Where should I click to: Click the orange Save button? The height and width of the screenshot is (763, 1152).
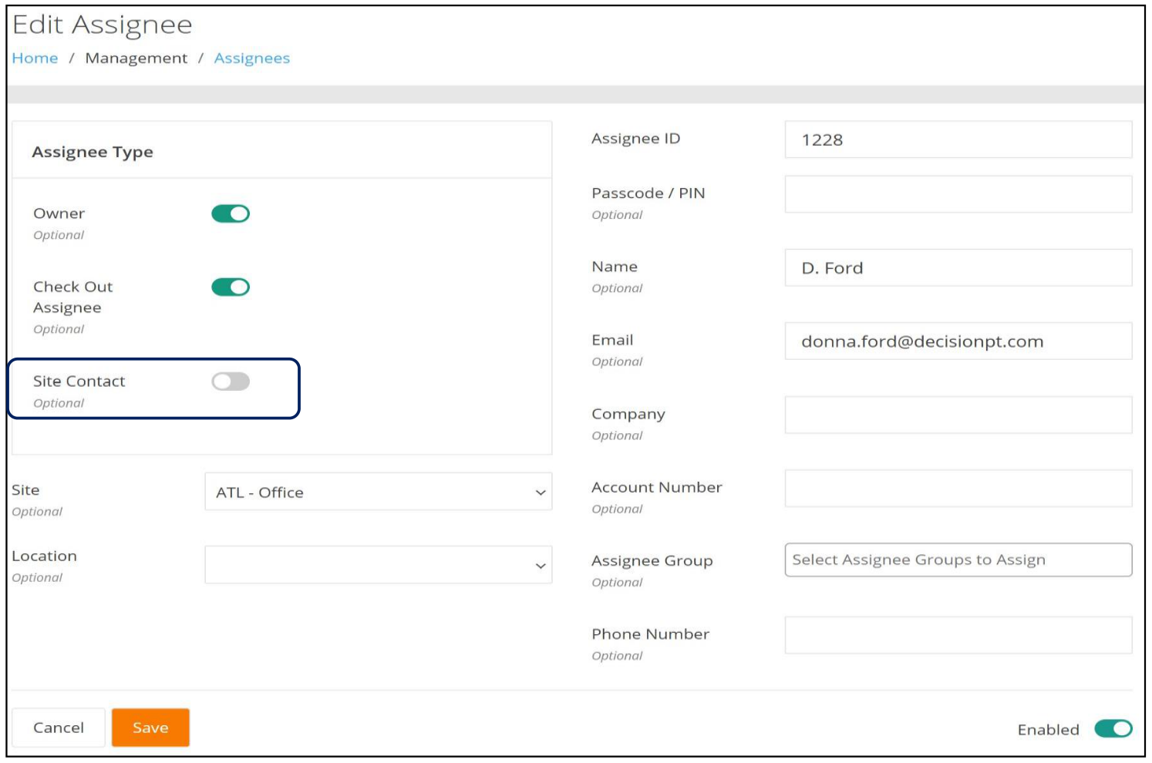150,728
